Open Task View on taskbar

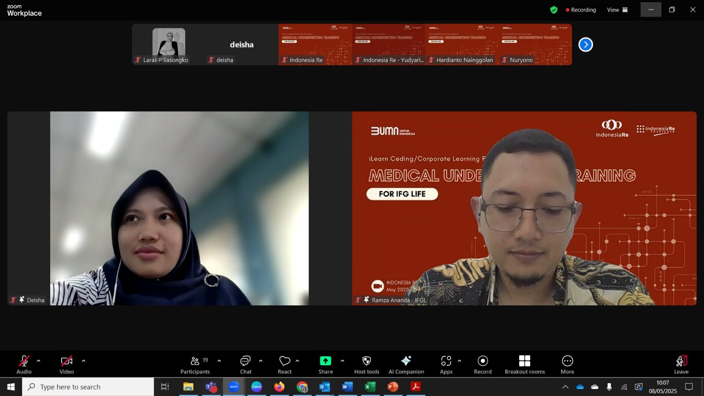point(165,387)
